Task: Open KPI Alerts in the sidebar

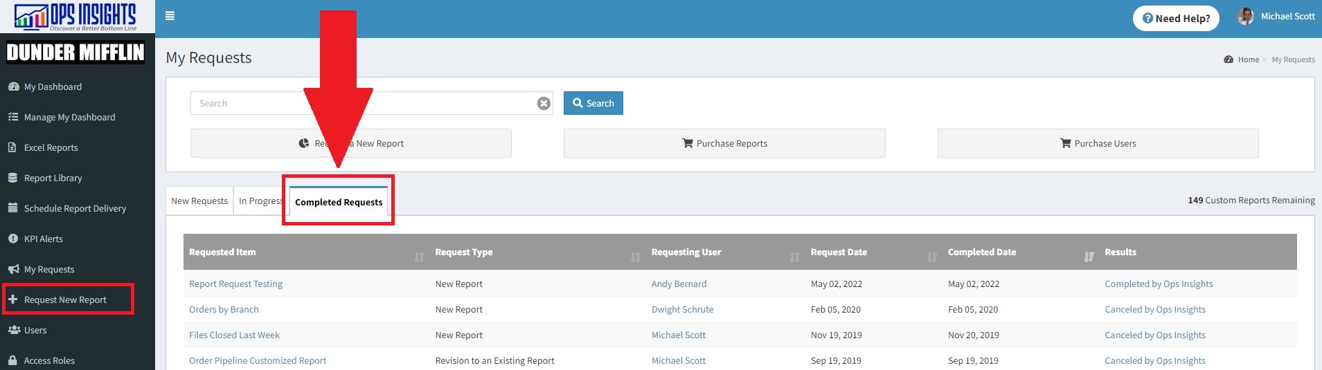Action: coord(43,239)
